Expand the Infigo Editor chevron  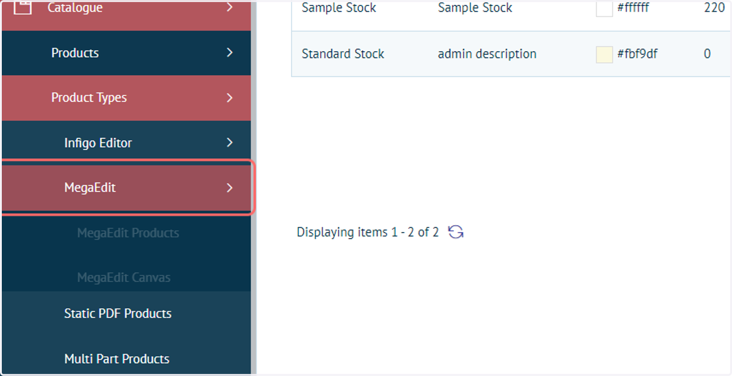click(x=229, y=142)
